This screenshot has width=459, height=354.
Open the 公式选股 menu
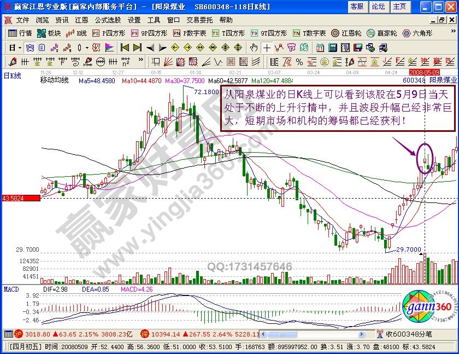point(108,20)
